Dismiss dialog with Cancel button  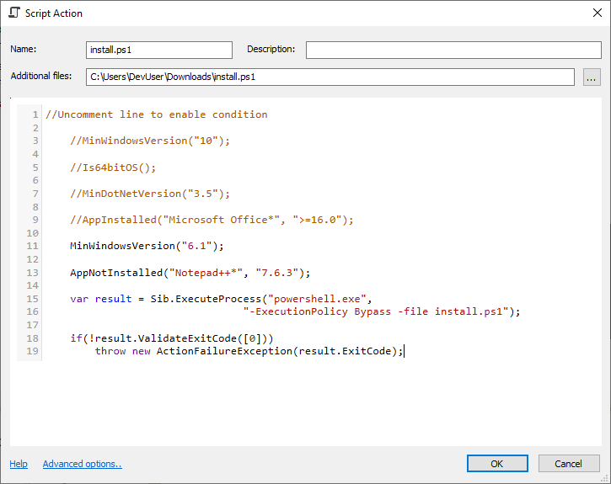pyautogui.click(x=569, y=464)
